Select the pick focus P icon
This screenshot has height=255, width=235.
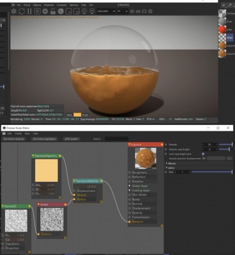click(84, 11)
